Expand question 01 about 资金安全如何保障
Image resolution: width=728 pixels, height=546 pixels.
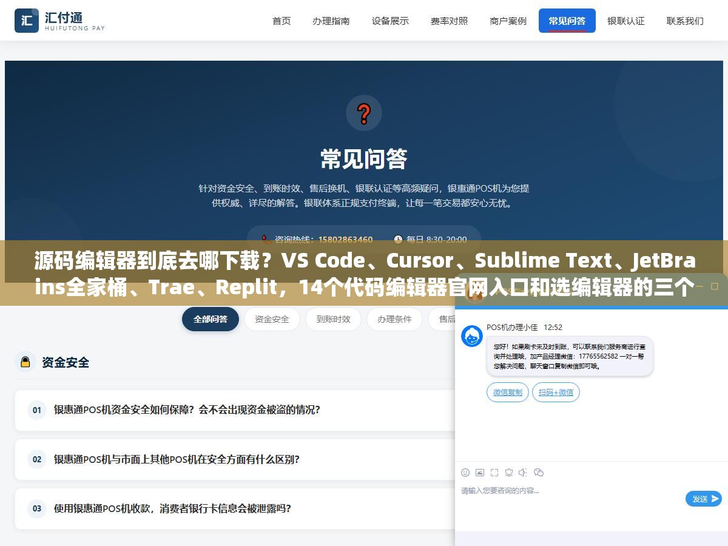pyautogui.click(x=235, y=410)
